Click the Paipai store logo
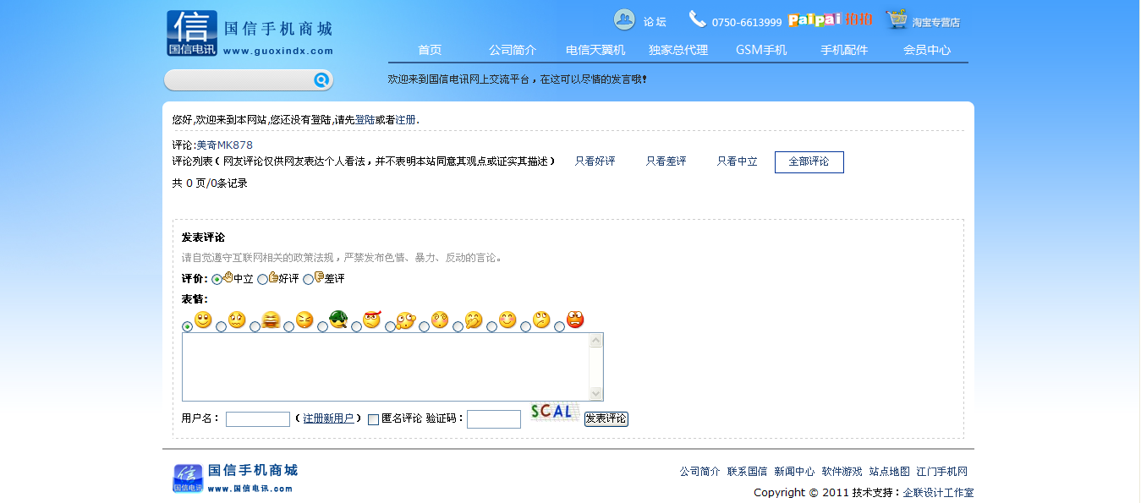1141x503 pixels. point(830,20)
